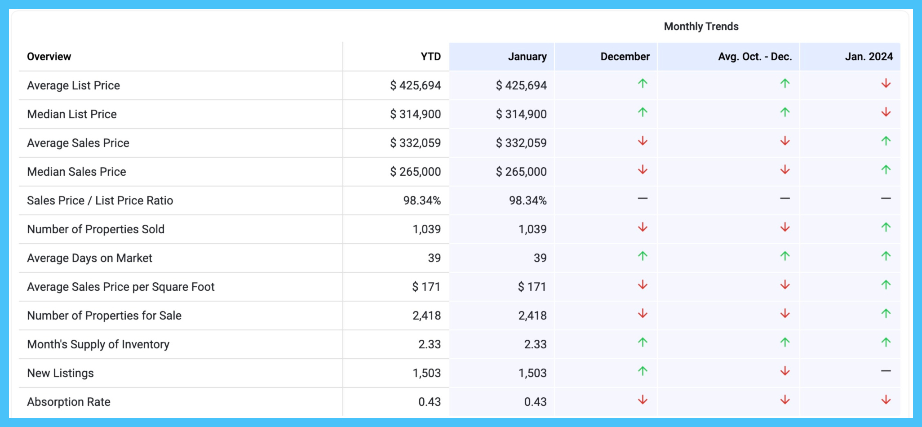Click the green up arrow for Month's Supply of Inventory in December

point(643,342)
